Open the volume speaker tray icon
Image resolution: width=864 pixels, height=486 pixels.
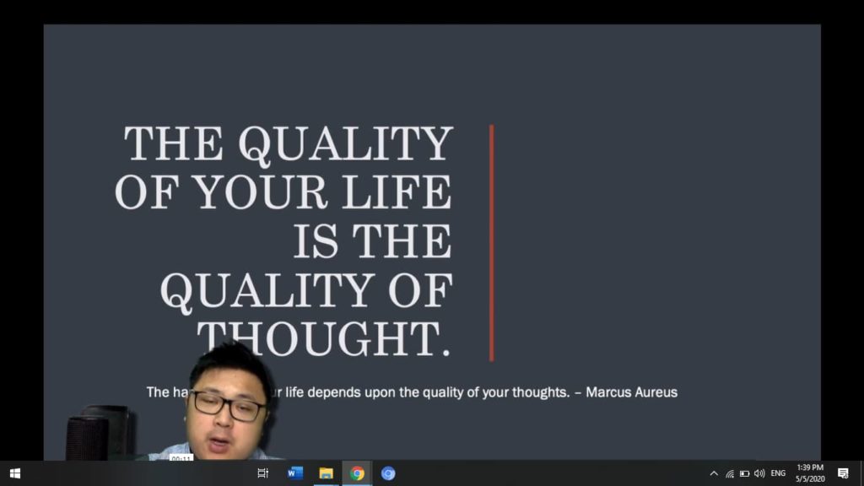[759, 473]
